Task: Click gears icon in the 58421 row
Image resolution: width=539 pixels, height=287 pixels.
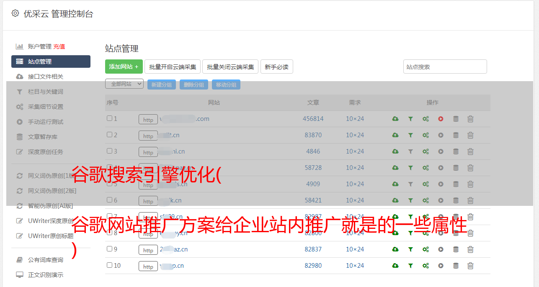Action: [426, 200]
